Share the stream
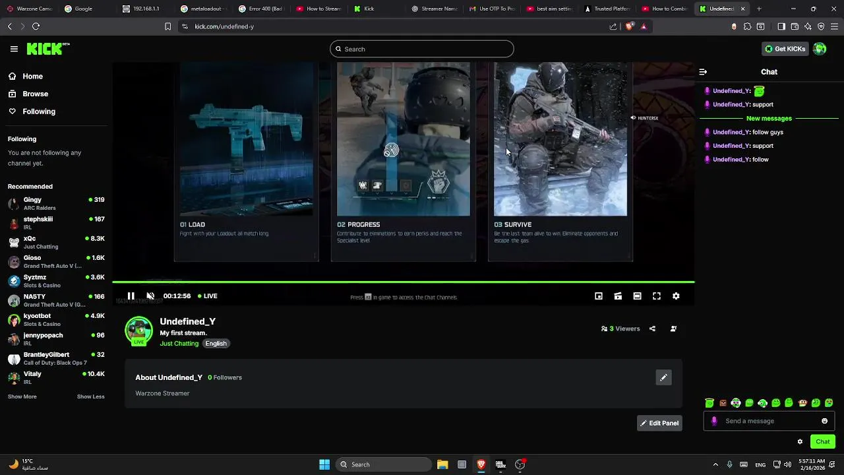The image size is (844, 475). tap(652, 329)
